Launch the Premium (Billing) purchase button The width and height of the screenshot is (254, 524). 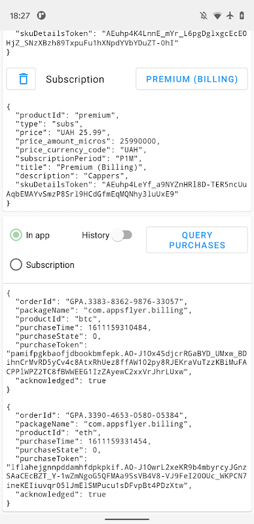point(192,79)
